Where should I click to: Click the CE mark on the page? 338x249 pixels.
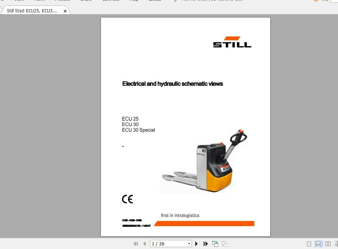(127, 199)
